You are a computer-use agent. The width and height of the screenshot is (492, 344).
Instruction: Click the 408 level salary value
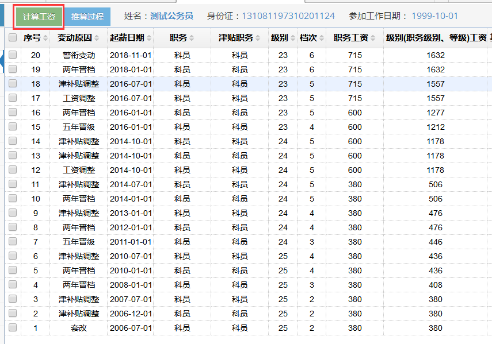click(x=436, y=285)
